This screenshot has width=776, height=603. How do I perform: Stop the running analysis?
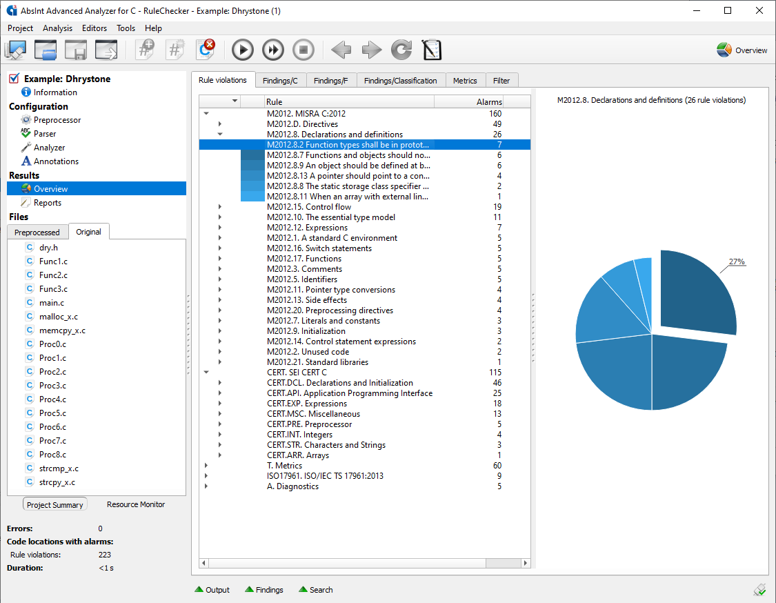(x=303, y=49)
